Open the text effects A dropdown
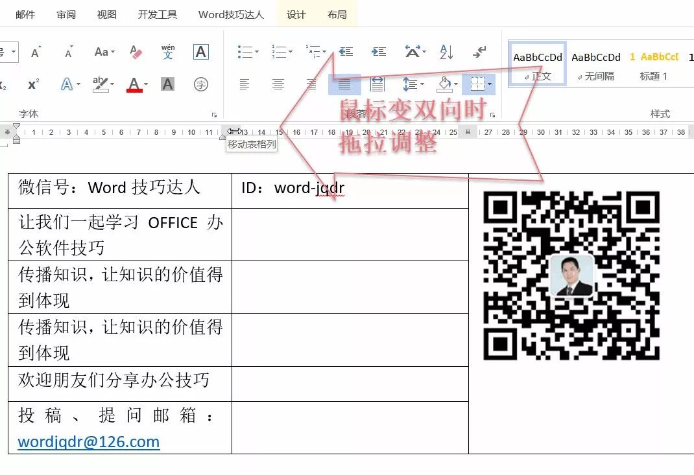Viewport: 694px width, 475px height. coord(71,84)
